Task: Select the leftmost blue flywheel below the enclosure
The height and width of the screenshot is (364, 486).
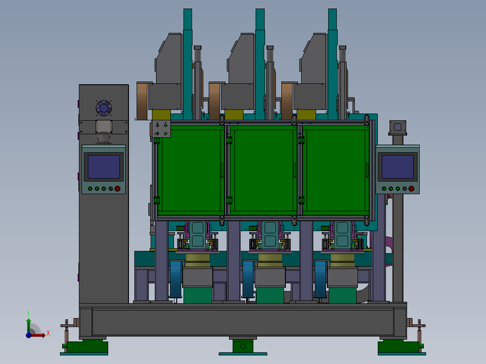Action: [x=176, y=279]
